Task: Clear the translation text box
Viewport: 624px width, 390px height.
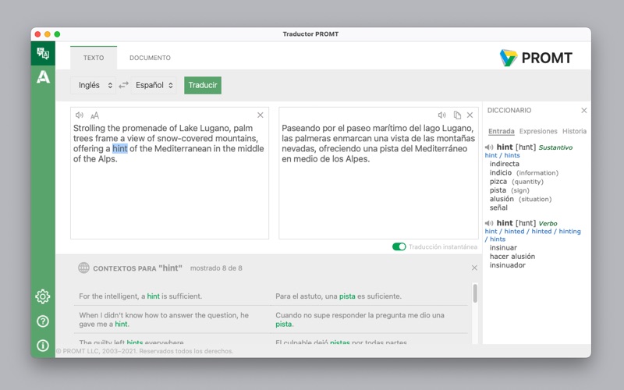Action: [470, 115]
